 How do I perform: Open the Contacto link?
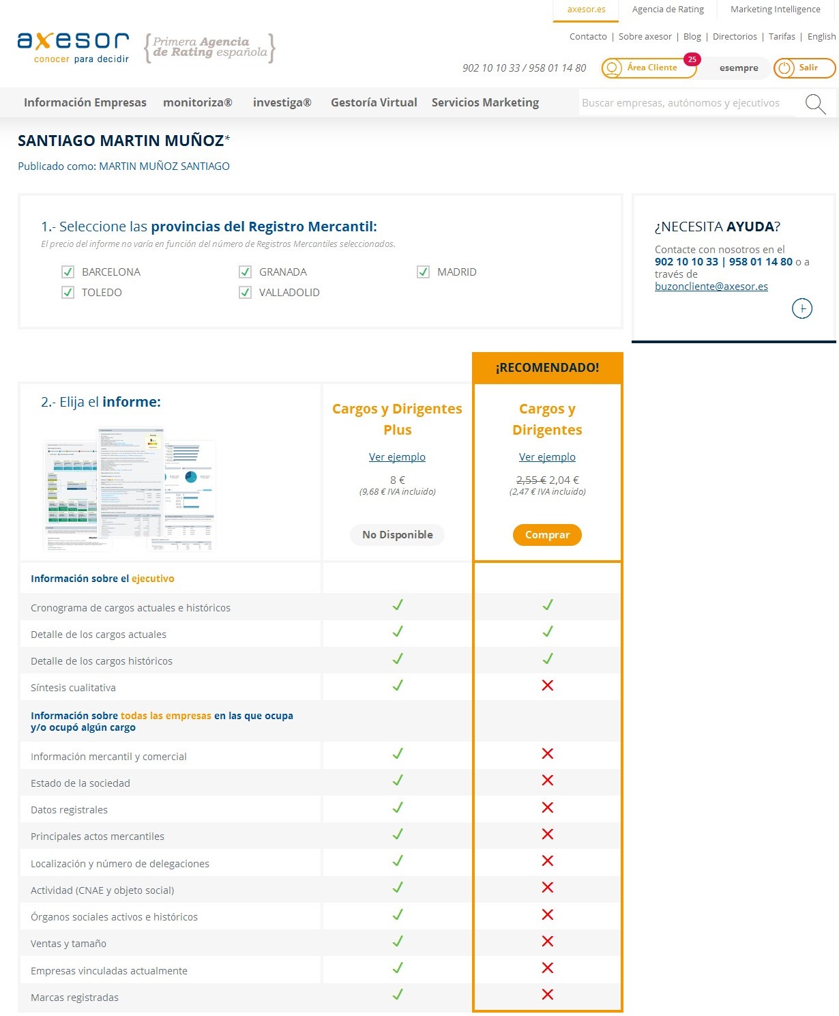(588, 37)
